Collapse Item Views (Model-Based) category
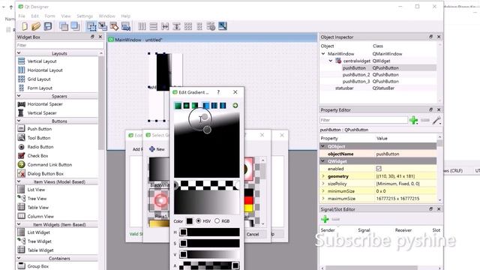 click(x=19, y=181)
